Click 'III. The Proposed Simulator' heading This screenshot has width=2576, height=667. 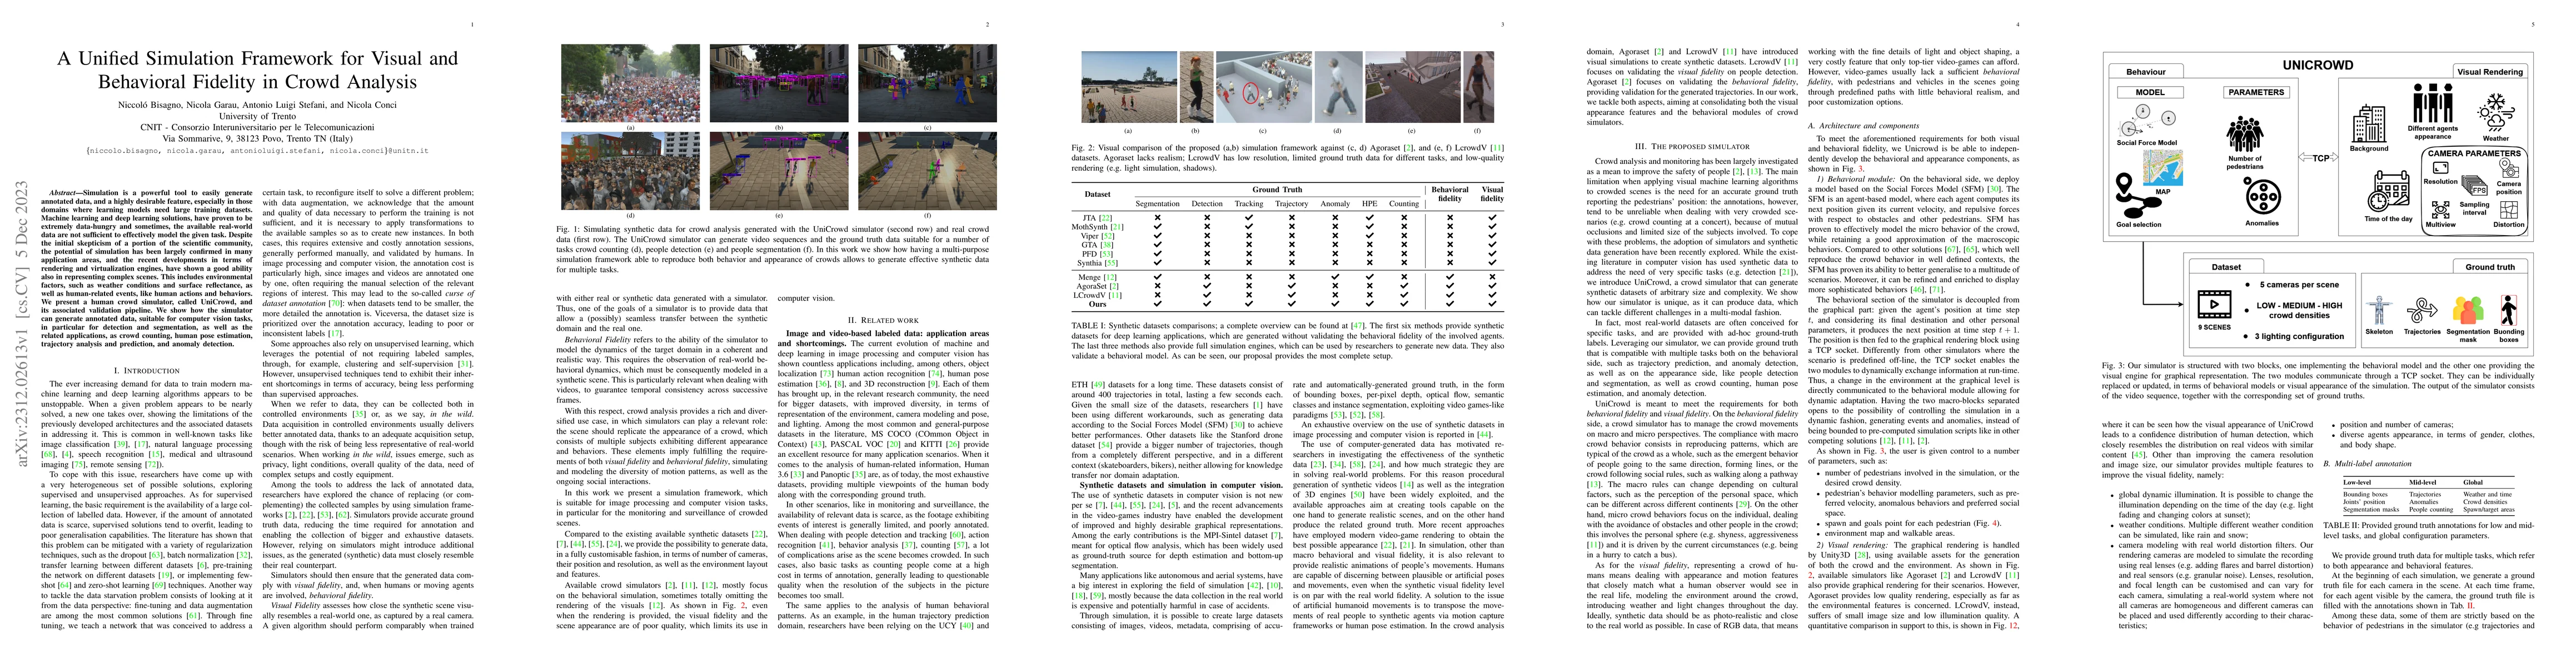coord(1691,146)
